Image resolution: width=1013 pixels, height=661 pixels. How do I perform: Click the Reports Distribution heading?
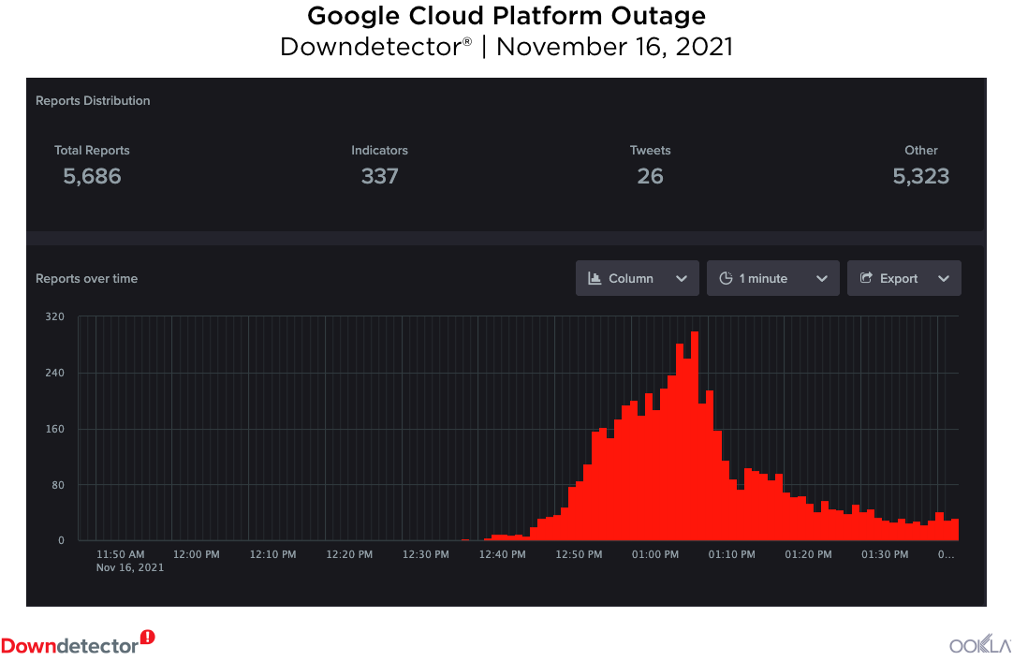pos(93,101)
